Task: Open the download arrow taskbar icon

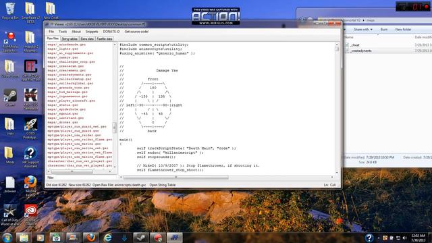Action: [124, 238]
